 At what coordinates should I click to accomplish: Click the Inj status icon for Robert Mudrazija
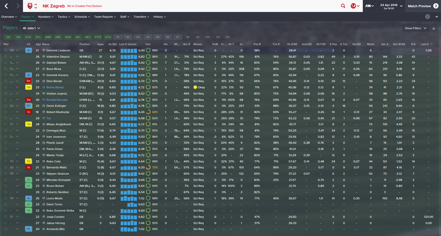28,112
